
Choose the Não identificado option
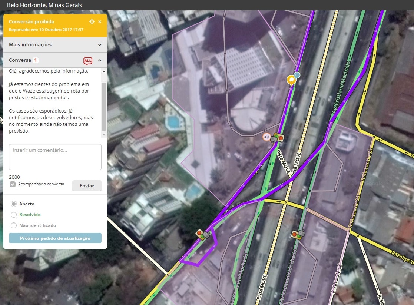click(14, 225)
